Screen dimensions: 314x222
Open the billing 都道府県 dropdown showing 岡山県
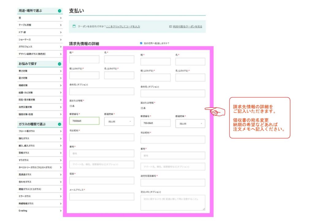[119, 121]
